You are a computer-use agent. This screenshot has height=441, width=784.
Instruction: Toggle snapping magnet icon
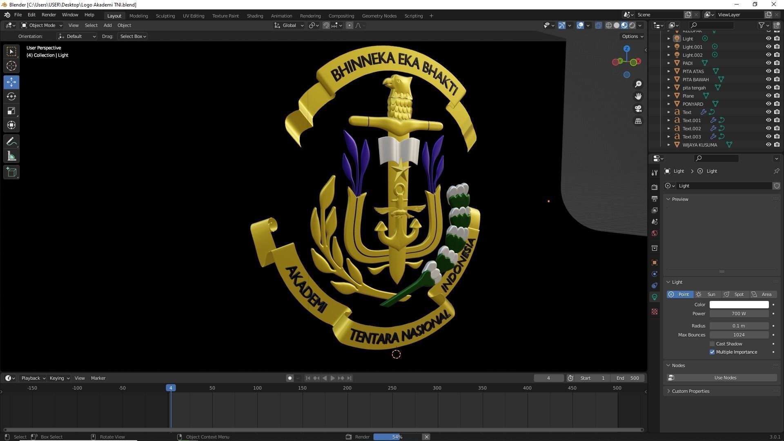(x=326, y=25)
